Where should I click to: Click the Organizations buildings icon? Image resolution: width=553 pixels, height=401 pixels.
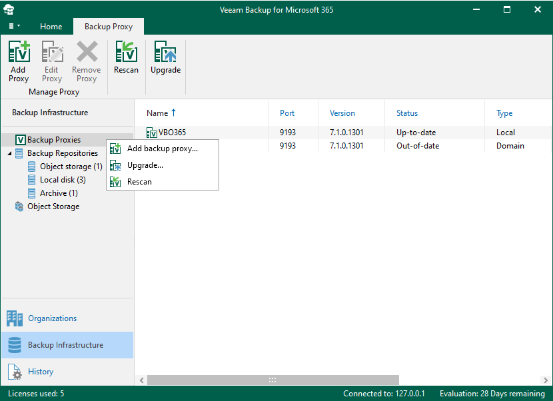15,318
